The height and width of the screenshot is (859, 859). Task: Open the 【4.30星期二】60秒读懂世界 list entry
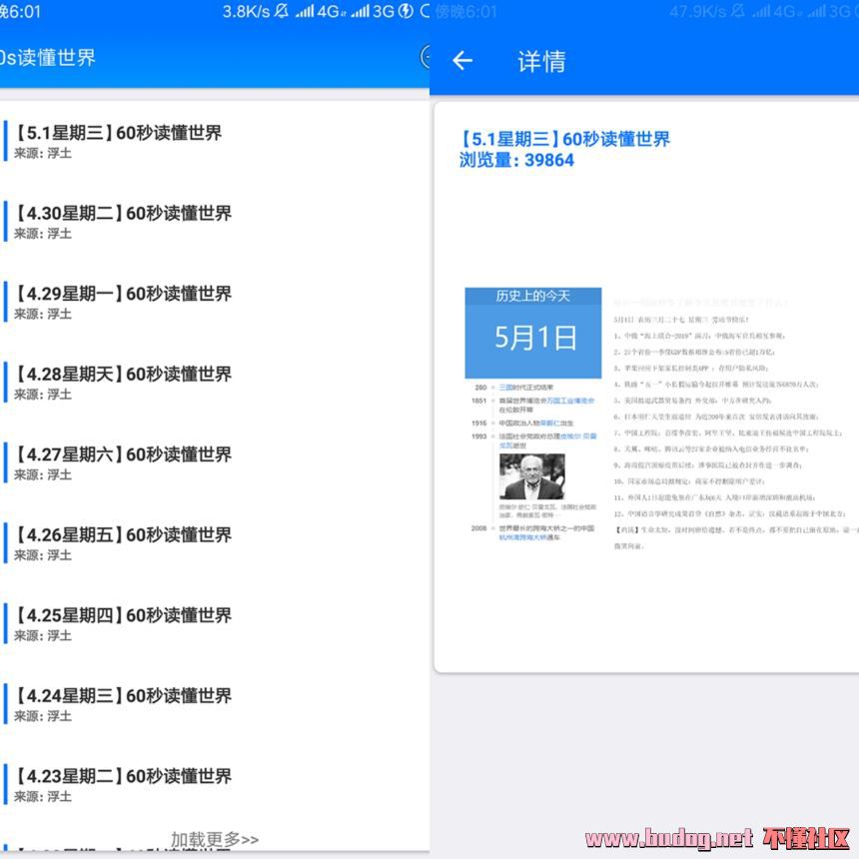pos(215,222)
